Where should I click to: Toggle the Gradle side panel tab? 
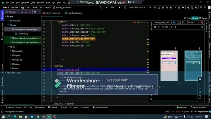tap(210, 16)
